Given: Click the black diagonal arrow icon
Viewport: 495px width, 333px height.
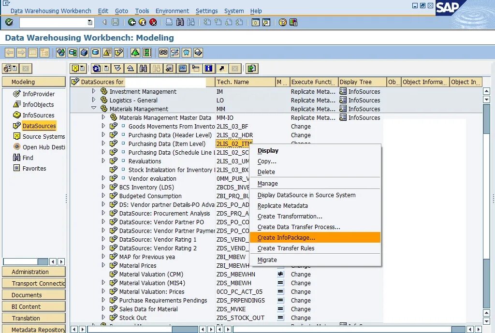Looking at the screenshot, I should click(x=222, y=68).
